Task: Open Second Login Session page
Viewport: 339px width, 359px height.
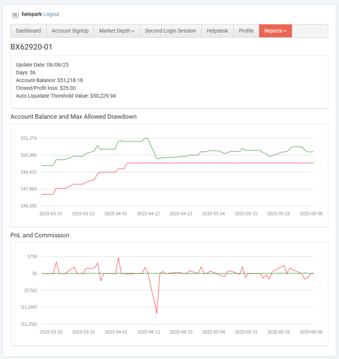Action: (171, 31)
